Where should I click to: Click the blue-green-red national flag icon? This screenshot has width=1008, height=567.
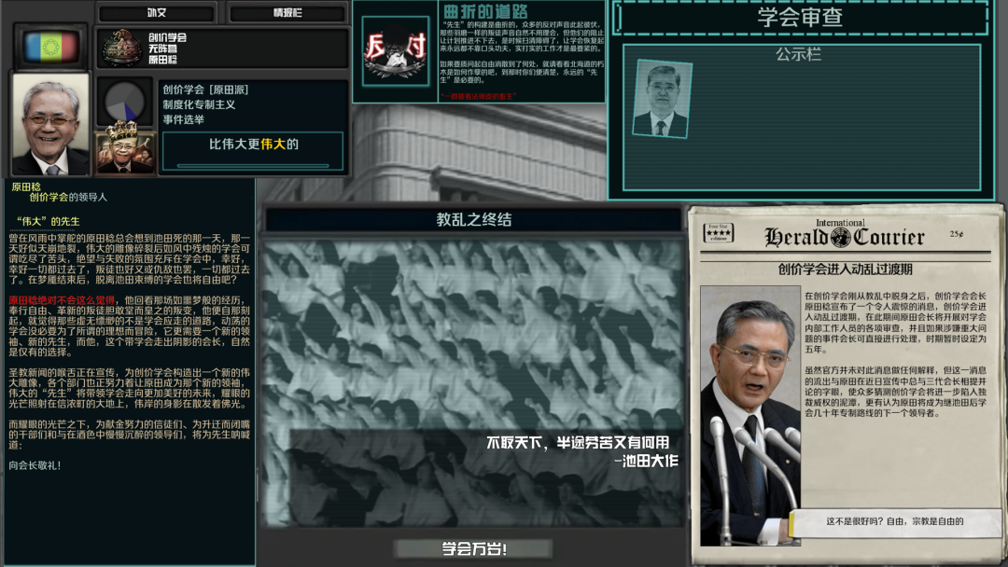50,47
